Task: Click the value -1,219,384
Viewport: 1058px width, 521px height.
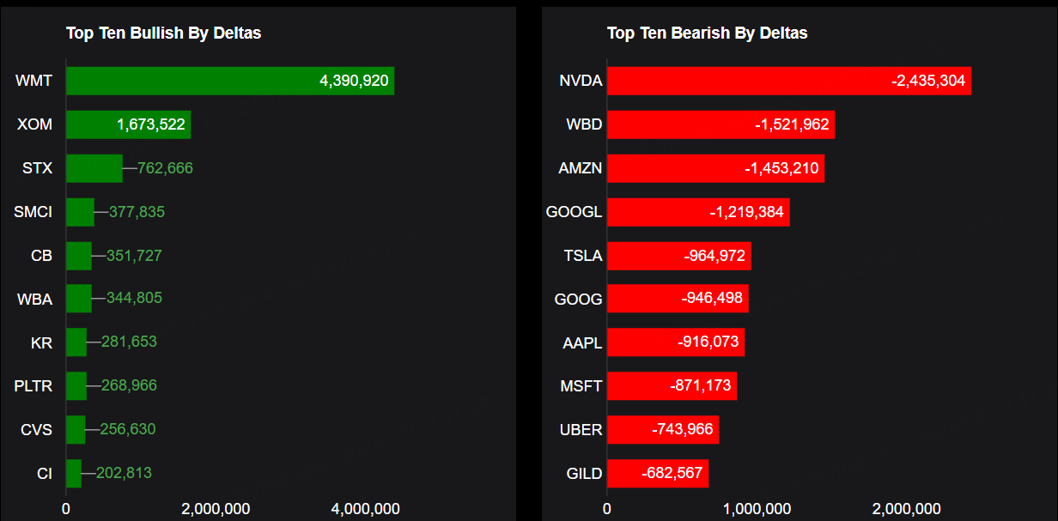Action: (x=746, y=212)
